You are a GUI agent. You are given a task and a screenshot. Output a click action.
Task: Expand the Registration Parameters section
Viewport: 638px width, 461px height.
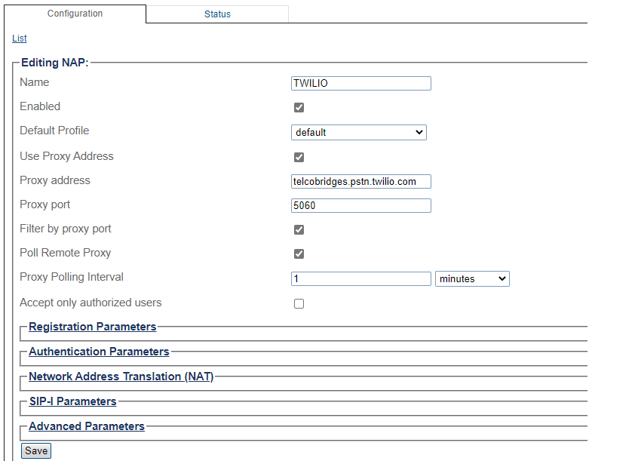[x=93, y=327]
